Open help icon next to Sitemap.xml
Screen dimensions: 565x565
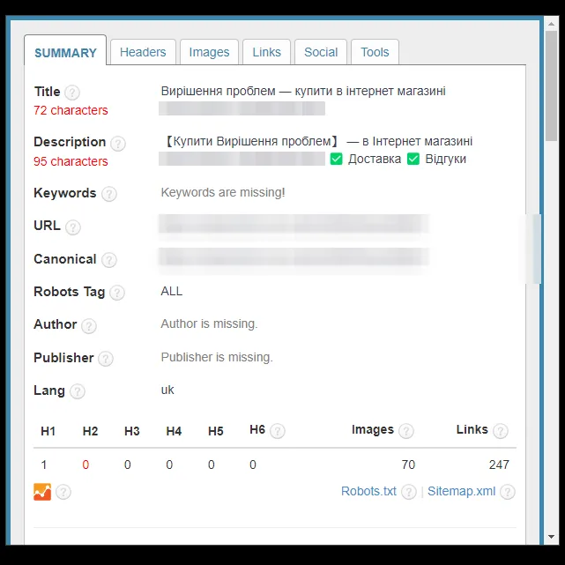(x=508, y=492)
